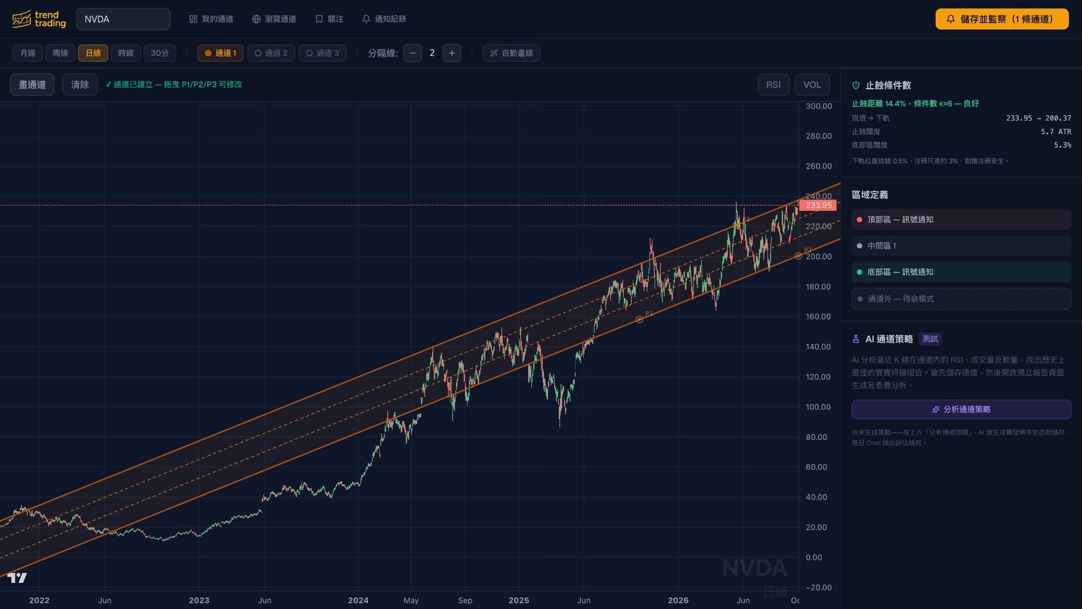Switch to 30分 timeframe
The width and height of the screenshot is (1082, 609).
[x=159, y=53]
